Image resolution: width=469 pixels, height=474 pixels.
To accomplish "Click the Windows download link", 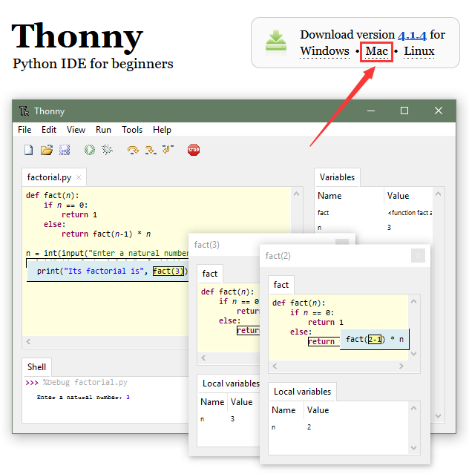I will [324, 51].
